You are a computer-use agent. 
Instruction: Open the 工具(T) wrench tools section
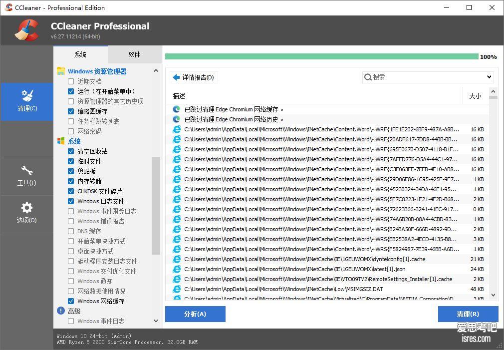26,170
